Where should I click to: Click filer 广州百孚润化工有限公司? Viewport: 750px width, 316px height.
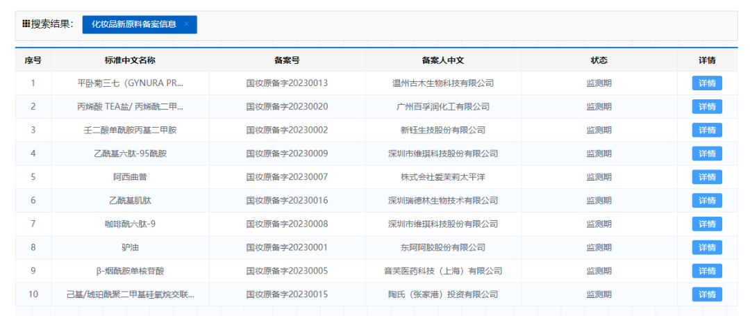coord(443,107)
